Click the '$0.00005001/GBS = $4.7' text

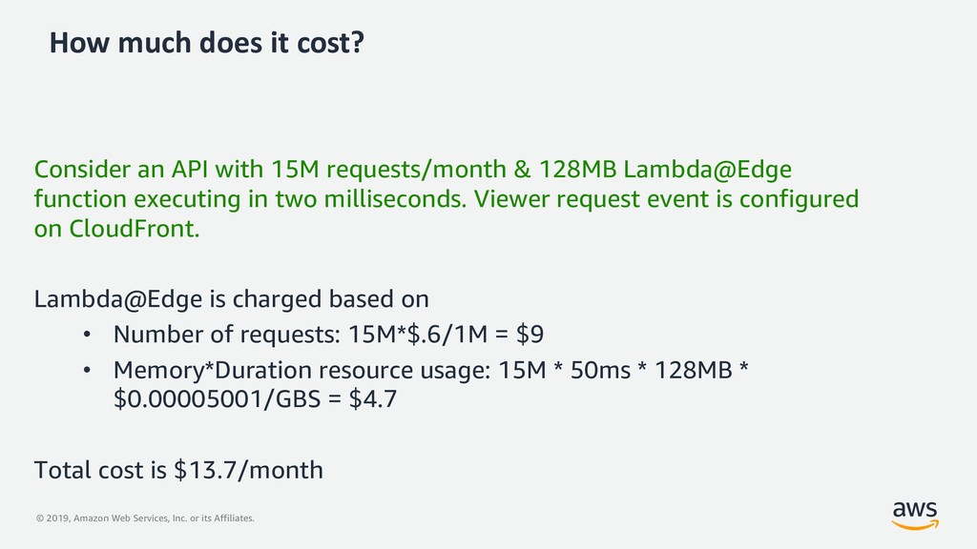click(255, 398)
